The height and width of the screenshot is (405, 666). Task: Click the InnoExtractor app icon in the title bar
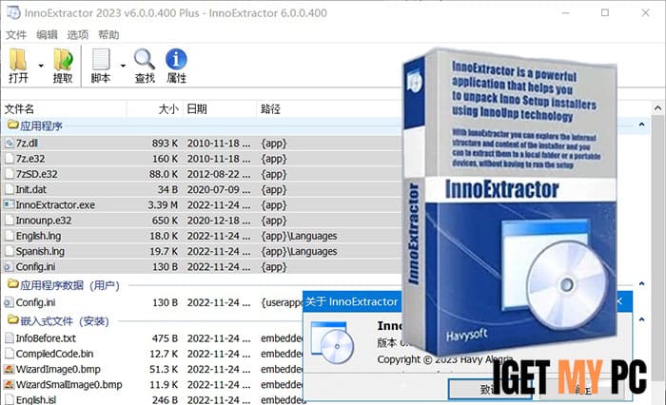pyautogui.click(x=13, y=12)
